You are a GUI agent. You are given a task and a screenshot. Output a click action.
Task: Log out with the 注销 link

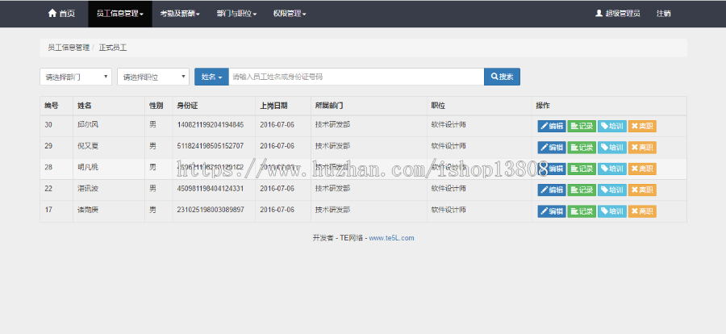pos(664,14)
